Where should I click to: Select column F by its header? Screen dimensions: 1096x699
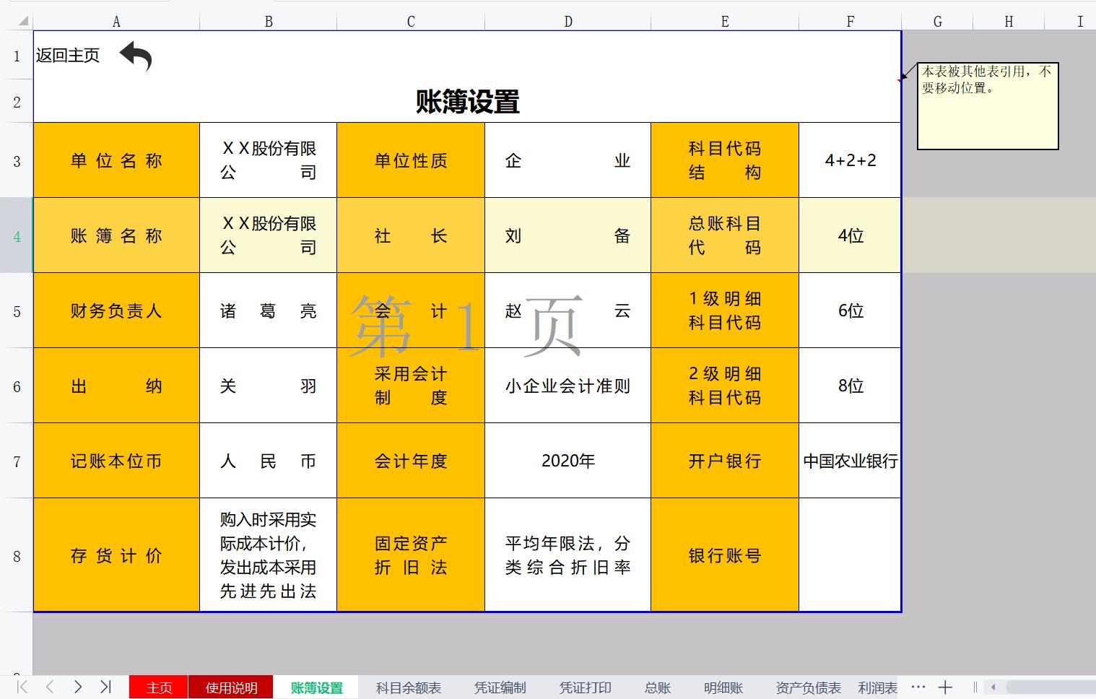[850, 21]
